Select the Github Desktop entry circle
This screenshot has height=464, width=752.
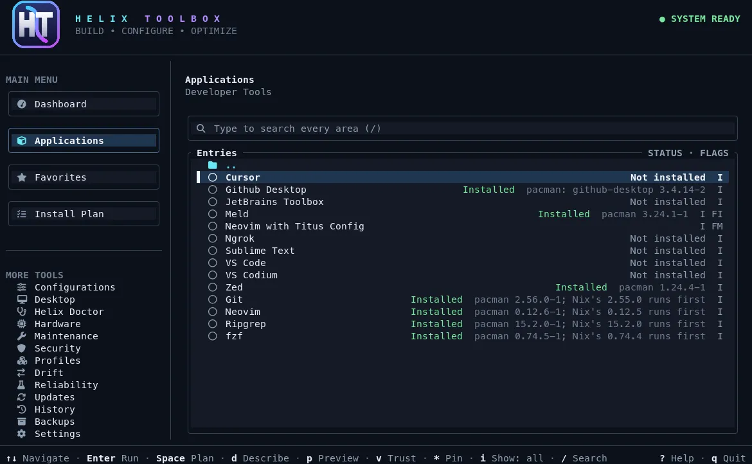coord(213,190)
